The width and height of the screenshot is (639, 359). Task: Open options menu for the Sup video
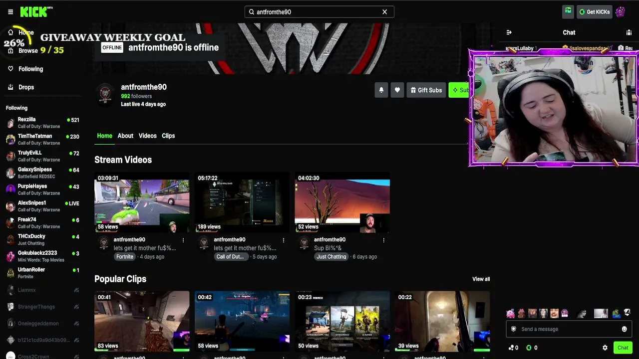[x=383, y=240]
